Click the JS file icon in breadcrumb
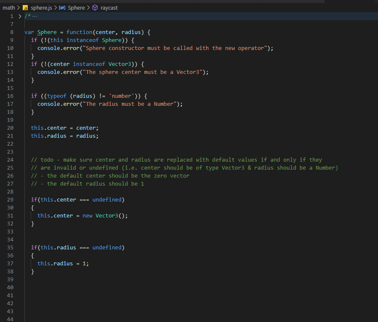Viewport: 378px width, 322px height. (25, 8)
